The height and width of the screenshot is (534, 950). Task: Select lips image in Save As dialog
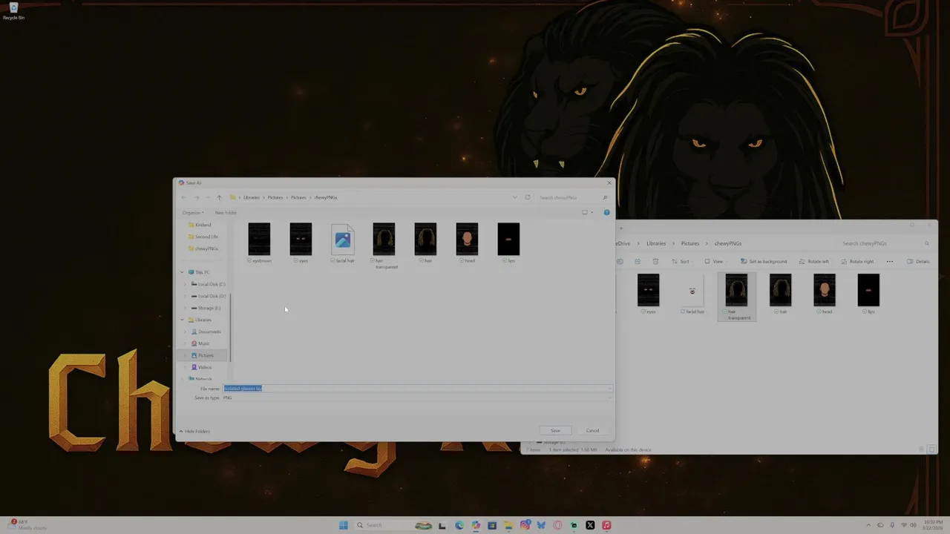point(508,243)
